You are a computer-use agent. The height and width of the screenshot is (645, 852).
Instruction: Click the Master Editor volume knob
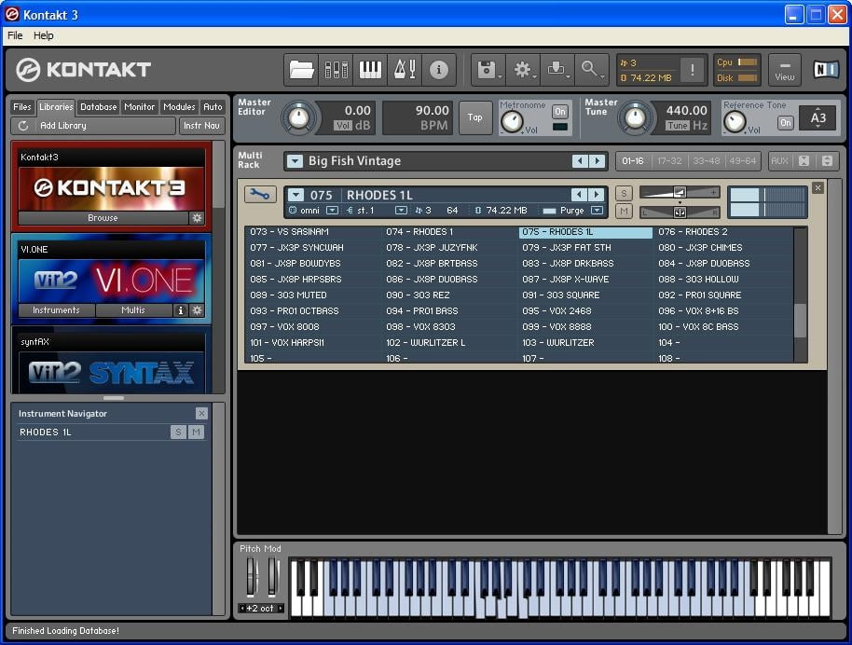298,117
